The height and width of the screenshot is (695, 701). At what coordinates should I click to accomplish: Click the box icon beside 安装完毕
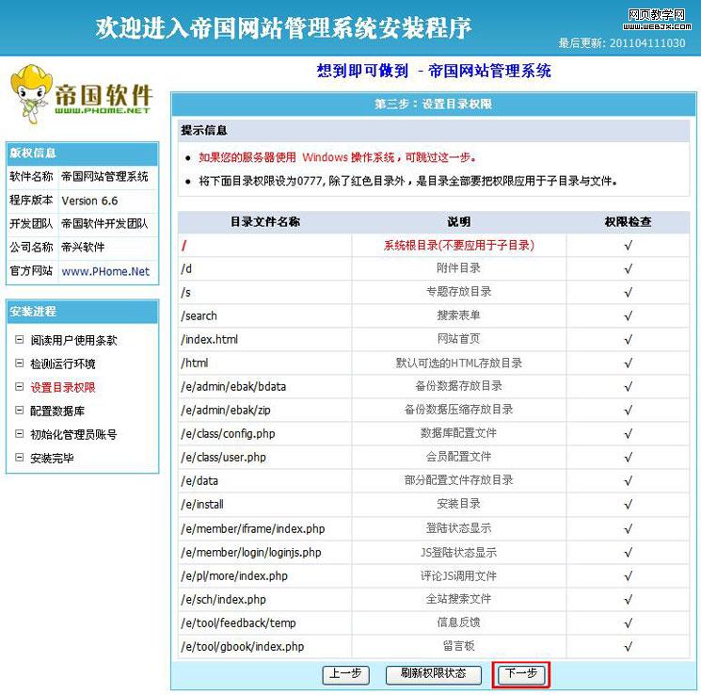click(20, 459)
